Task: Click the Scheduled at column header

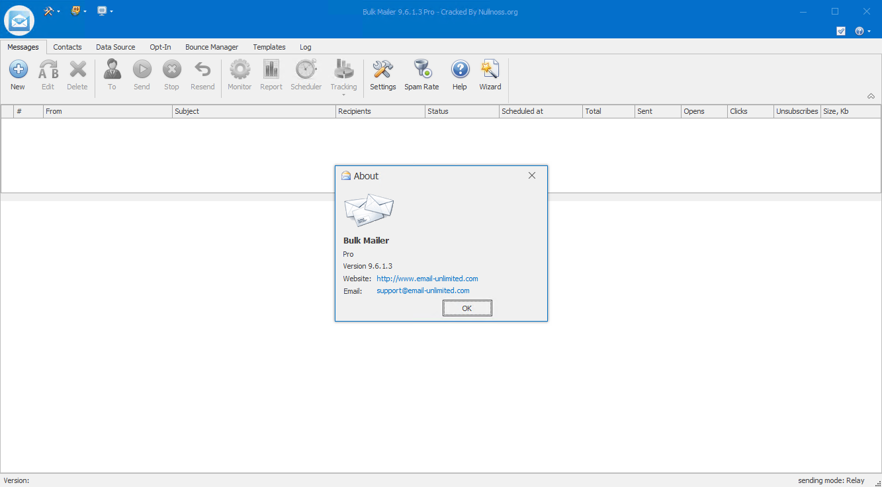Action: coord(541,111)
